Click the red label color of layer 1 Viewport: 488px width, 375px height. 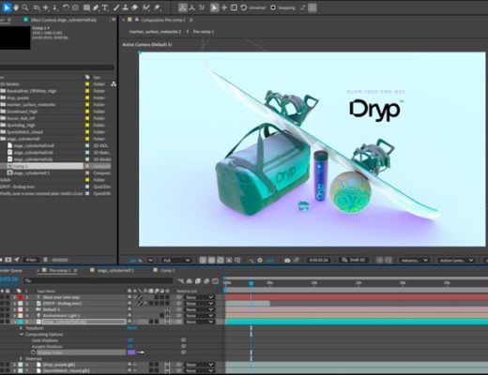pyautogui.click(x=21, y=297)
